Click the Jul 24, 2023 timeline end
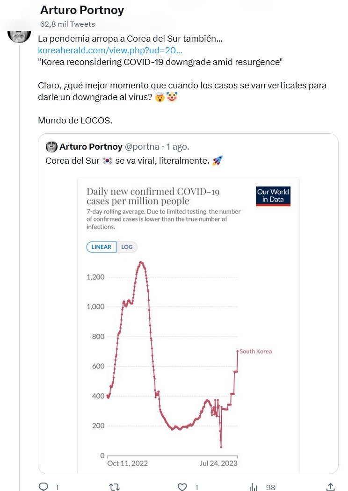Viewport: 348px width, 491px height. pyautogui.click(x=218, y=463)
